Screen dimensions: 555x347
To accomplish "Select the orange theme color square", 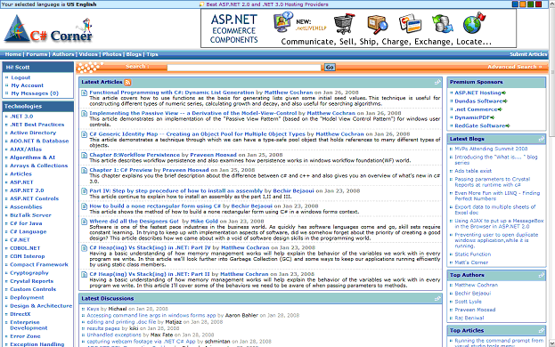I will click(523, 4).
